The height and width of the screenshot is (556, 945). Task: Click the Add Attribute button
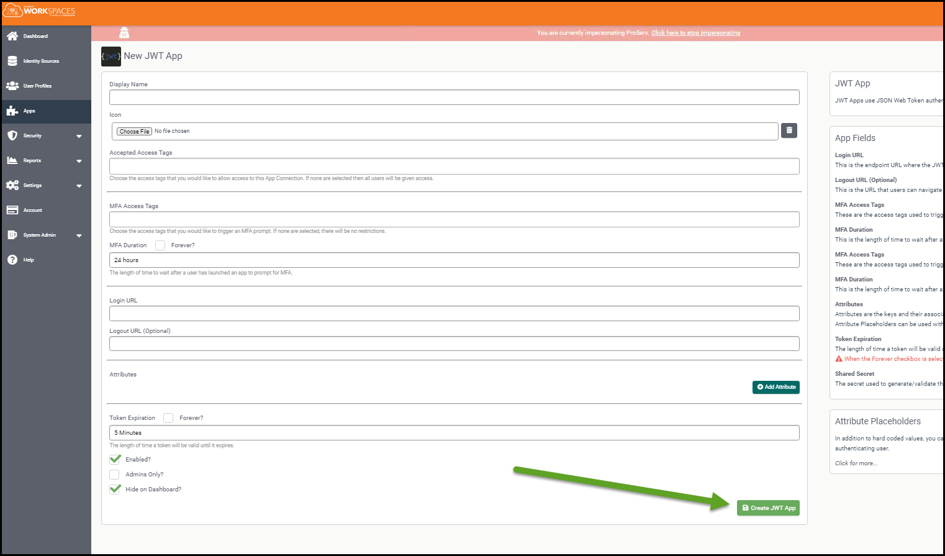[775, 387]
